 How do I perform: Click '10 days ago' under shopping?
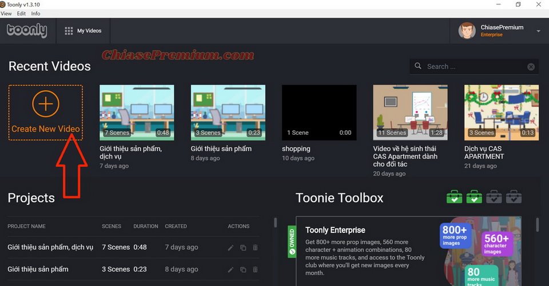[298, 158]
